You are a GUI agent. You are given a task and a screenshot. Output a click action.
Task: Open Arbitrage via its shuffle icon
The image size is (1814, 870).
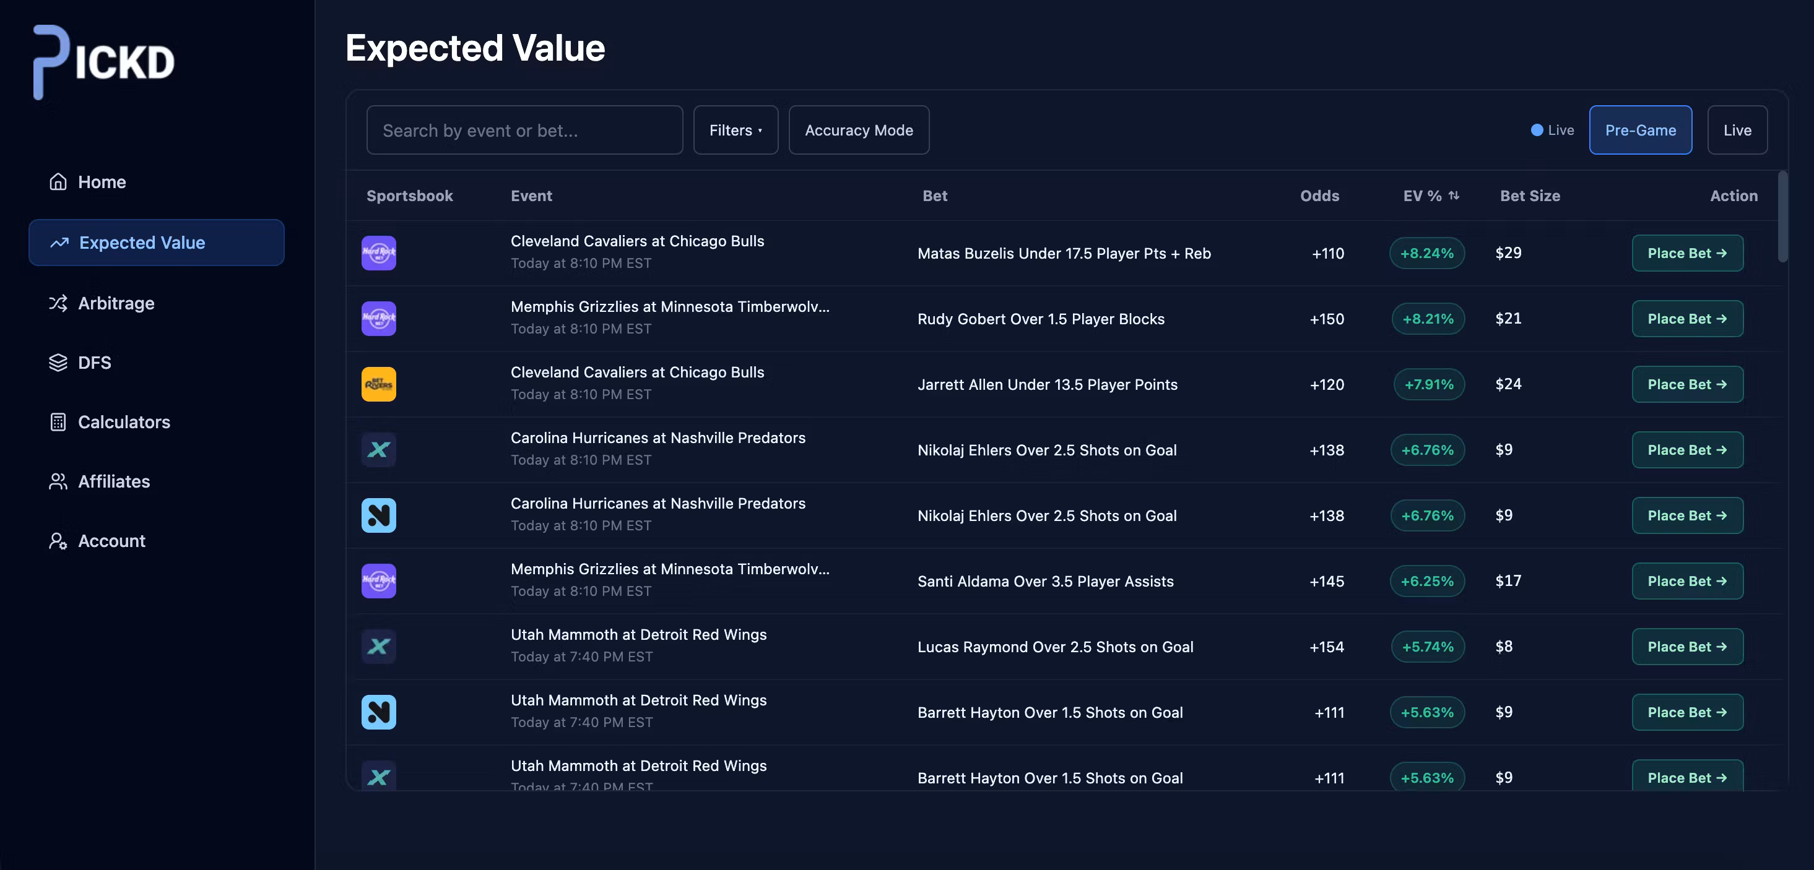[58, 303]
